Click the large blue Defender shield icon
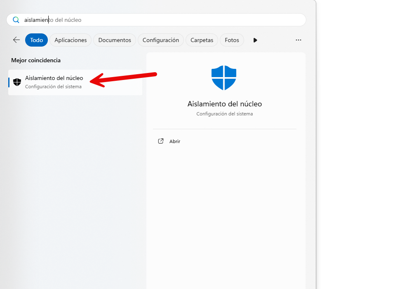Image resolution: width=402 pixels, height=289 pixels. pyautogui.click(x=224, y=78)
